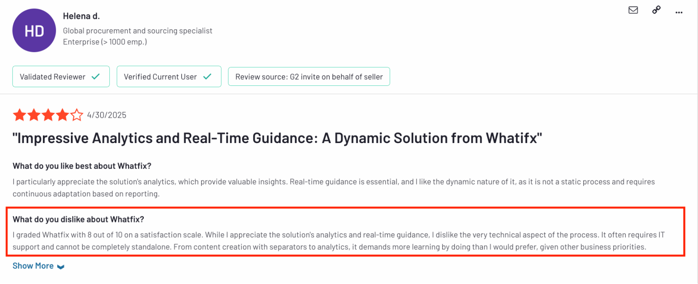Click the Show More chevron arrow
The height and width of the screenshot is (284, 698).
[x=61, y=267]
